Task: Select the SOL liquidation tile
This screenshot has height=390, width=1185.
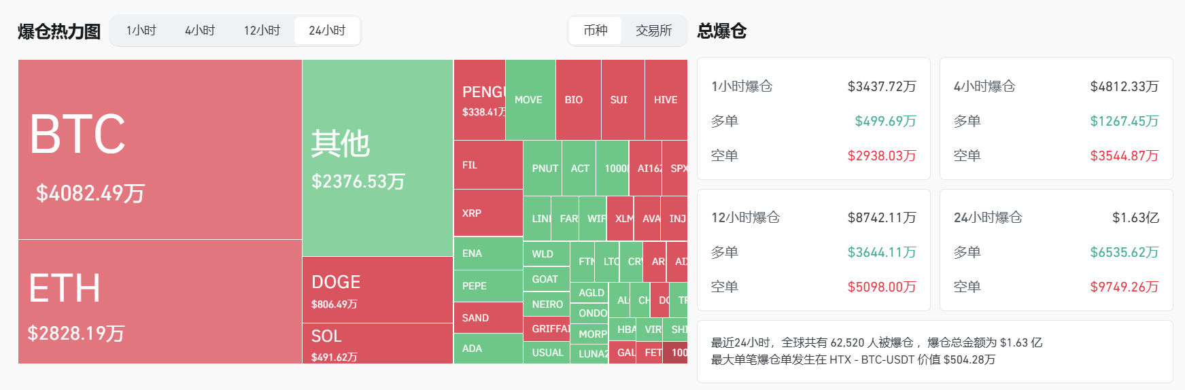Action: click(377, 344)
